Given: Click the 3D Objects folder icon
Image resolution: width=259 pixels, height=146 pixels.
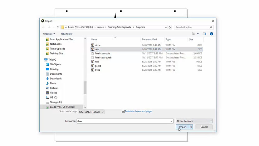Looking at the screenshot, I should (47, 64).
